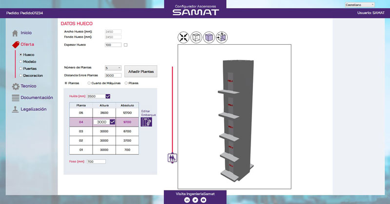Image resolution: width=390 pixels, height=204 pixels.
Task: Click the Altura column header
Action: (104, 105)
